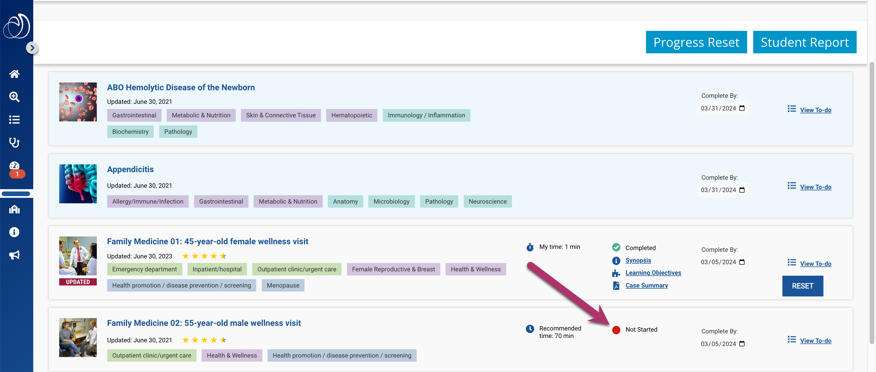The height and width of the screenshot is (372, 876).
Task: Click the stethoscope icon in sidebar
Action: click(x=14, y=142)
